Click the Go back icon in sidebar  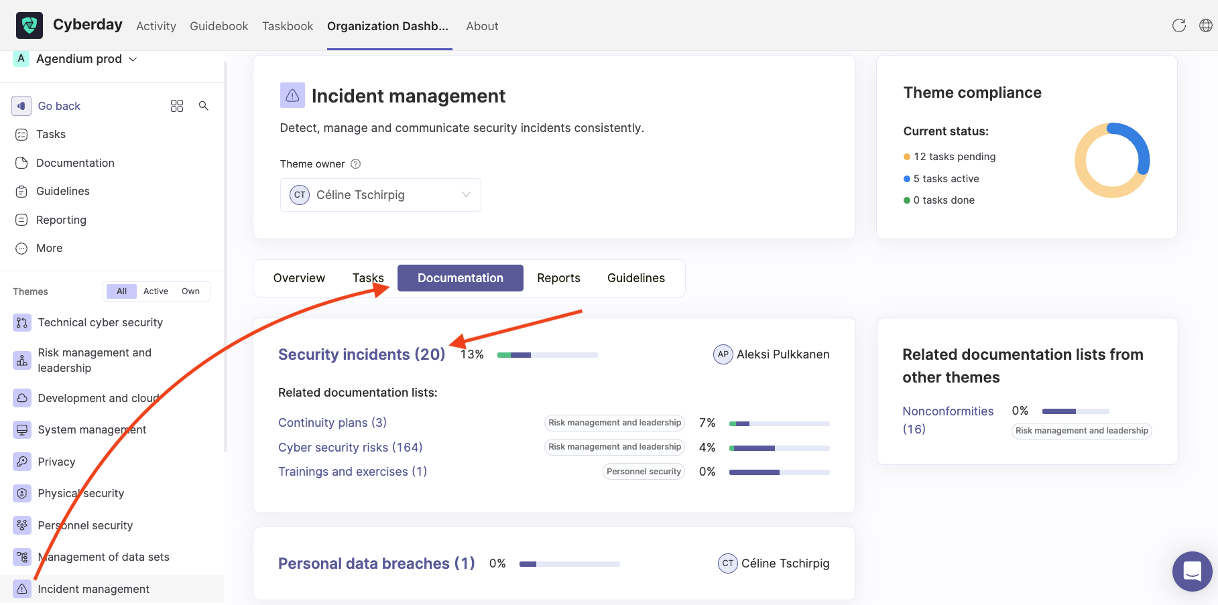click(21, 106)
